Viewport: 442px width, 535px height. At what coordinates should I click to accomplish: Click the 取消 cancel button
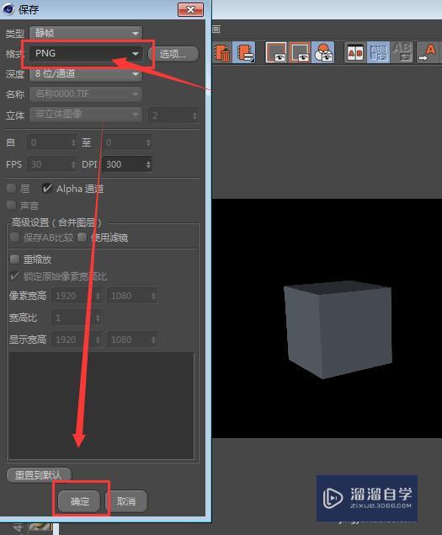[x=126, y=501]
